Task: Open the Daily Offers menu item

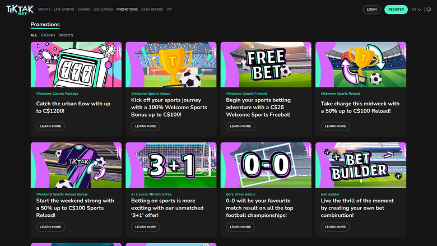Action: click(153, 10)
